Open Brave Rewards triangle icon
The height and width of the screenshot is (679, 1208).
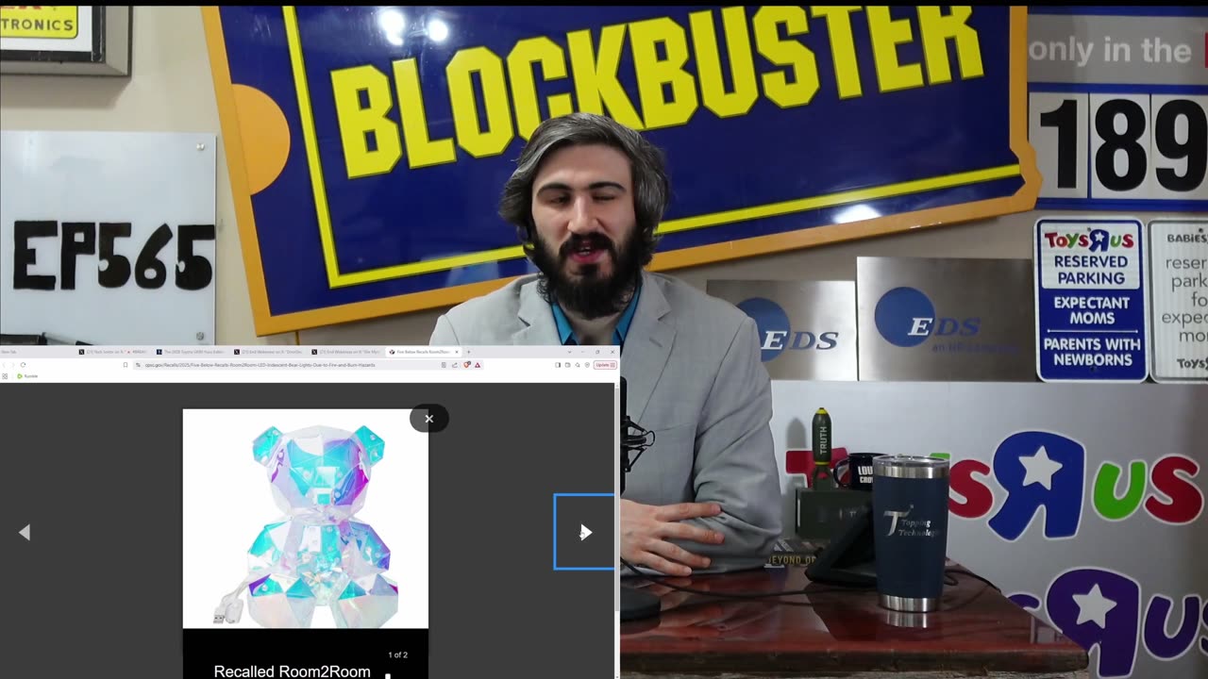[478, 365]
